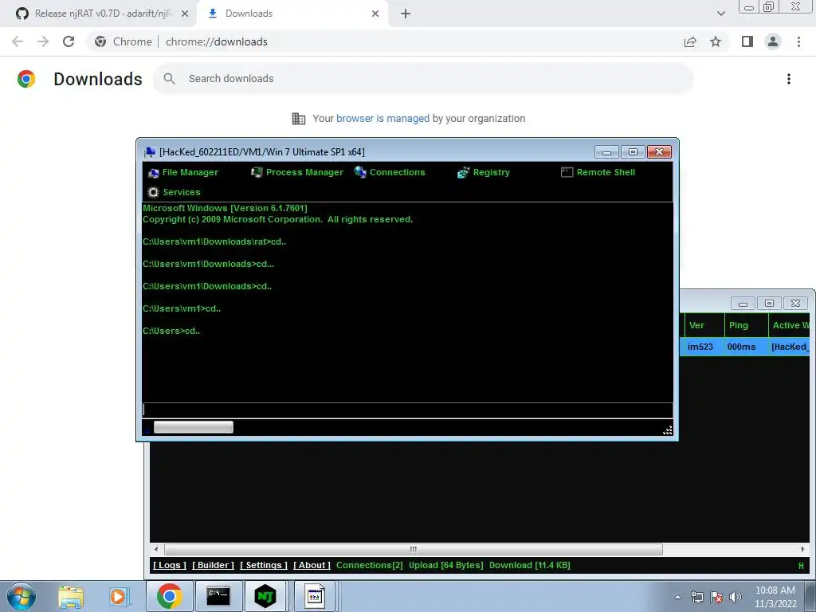
Task: Select the im523 row cell
Action: click(x=700, y=347)
